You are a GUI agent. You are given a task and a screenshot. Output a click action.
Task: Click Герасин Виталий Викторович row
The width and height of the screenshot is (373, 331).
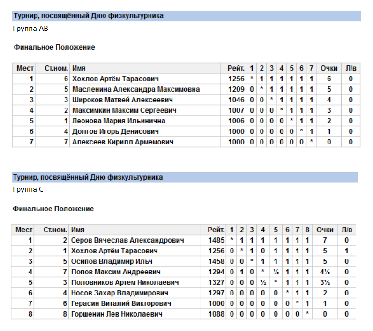point(184,303)
